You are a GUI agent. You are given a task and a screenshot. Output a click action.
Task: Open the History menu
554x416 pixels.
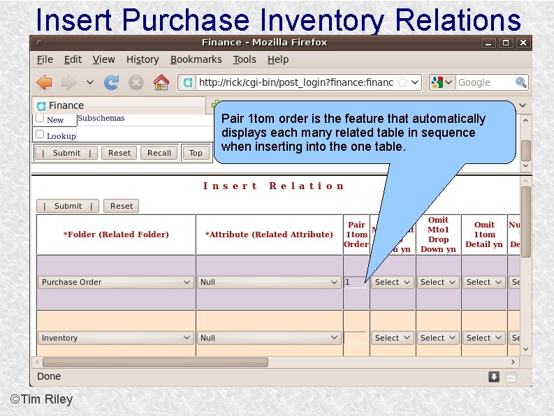tap(143, 59)
